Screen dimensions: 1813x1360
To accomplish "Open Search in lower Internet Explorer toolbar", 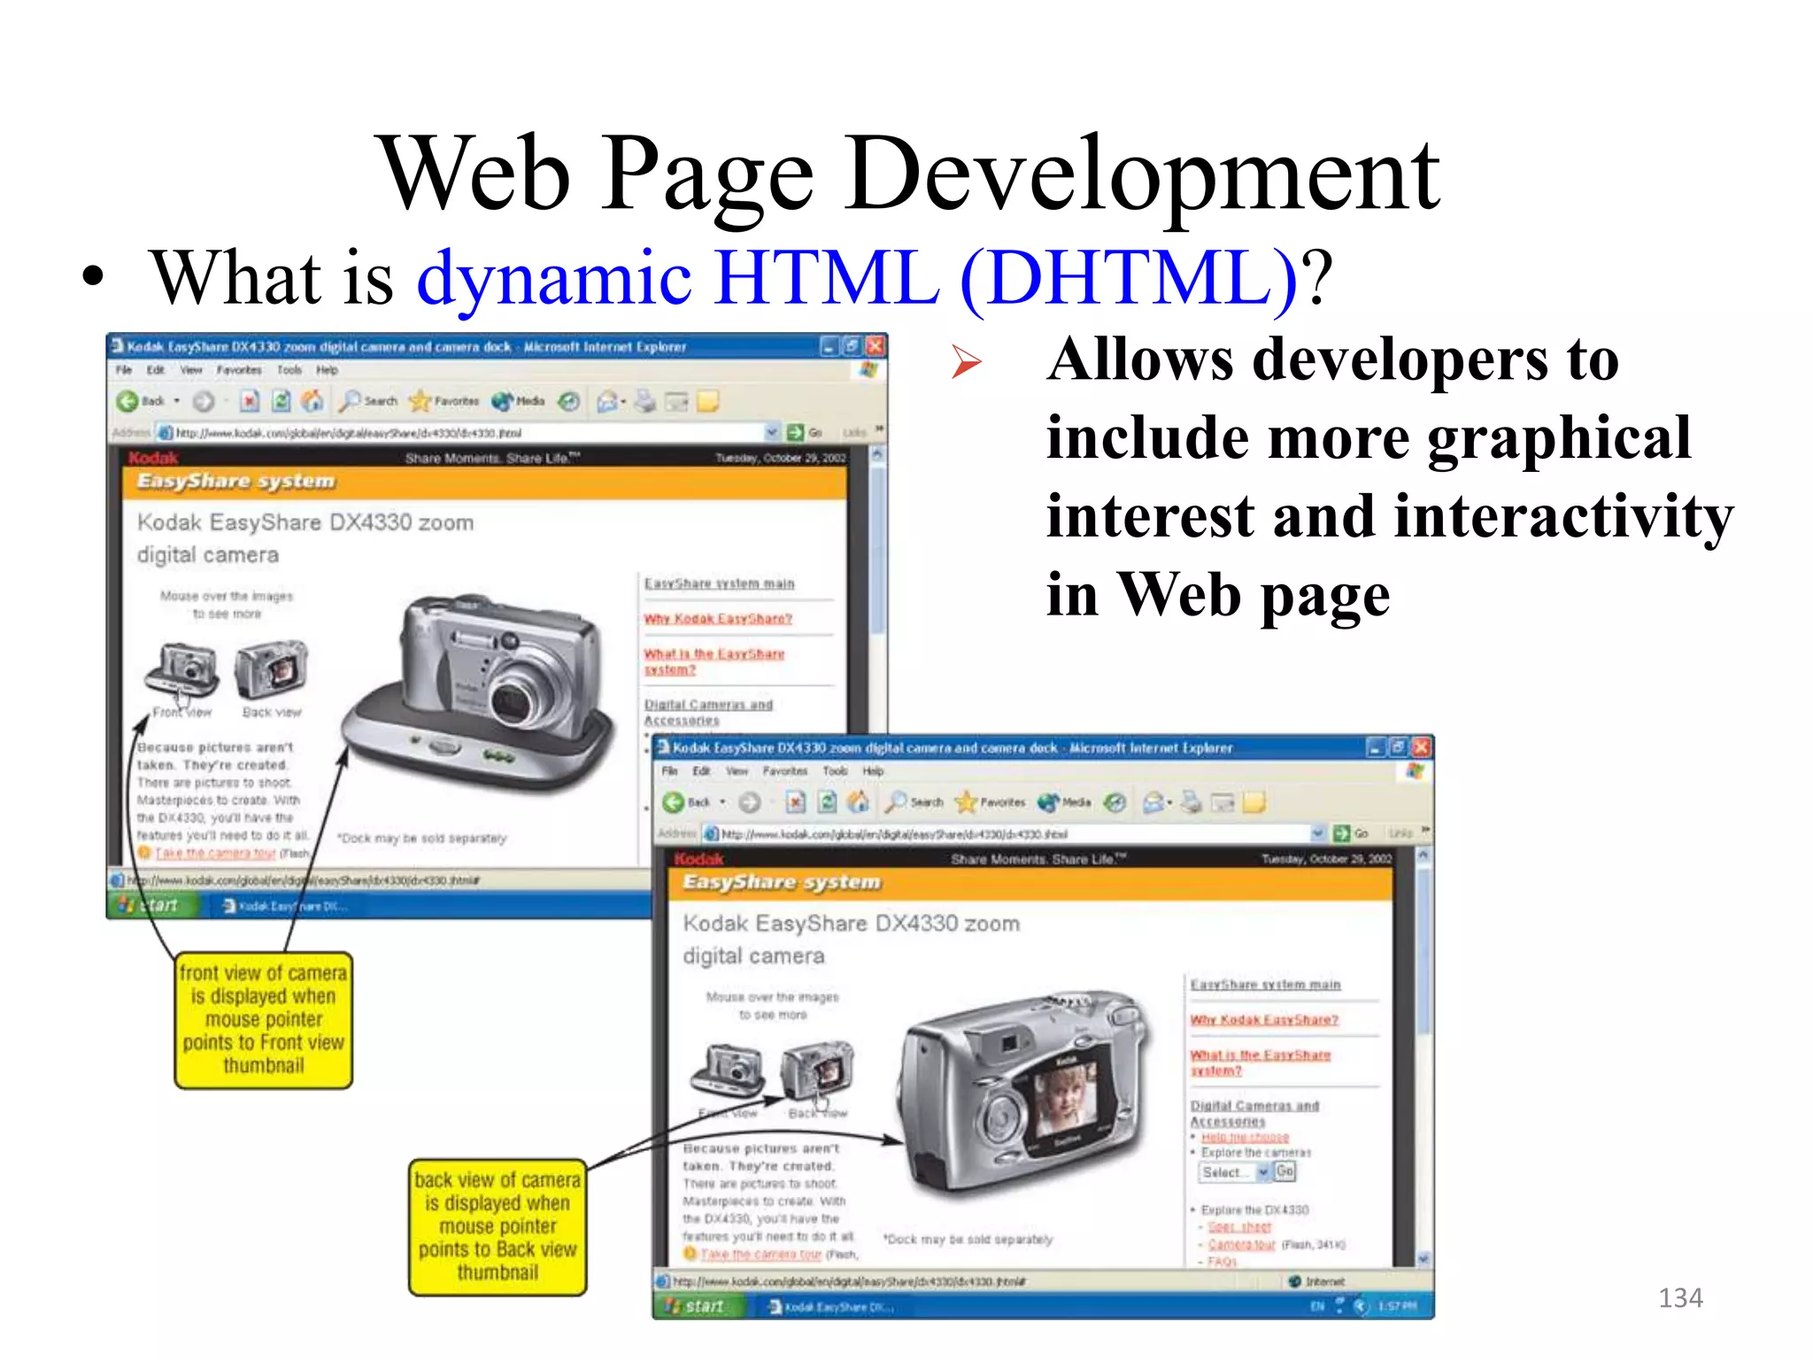I will [x=914, y=802].
